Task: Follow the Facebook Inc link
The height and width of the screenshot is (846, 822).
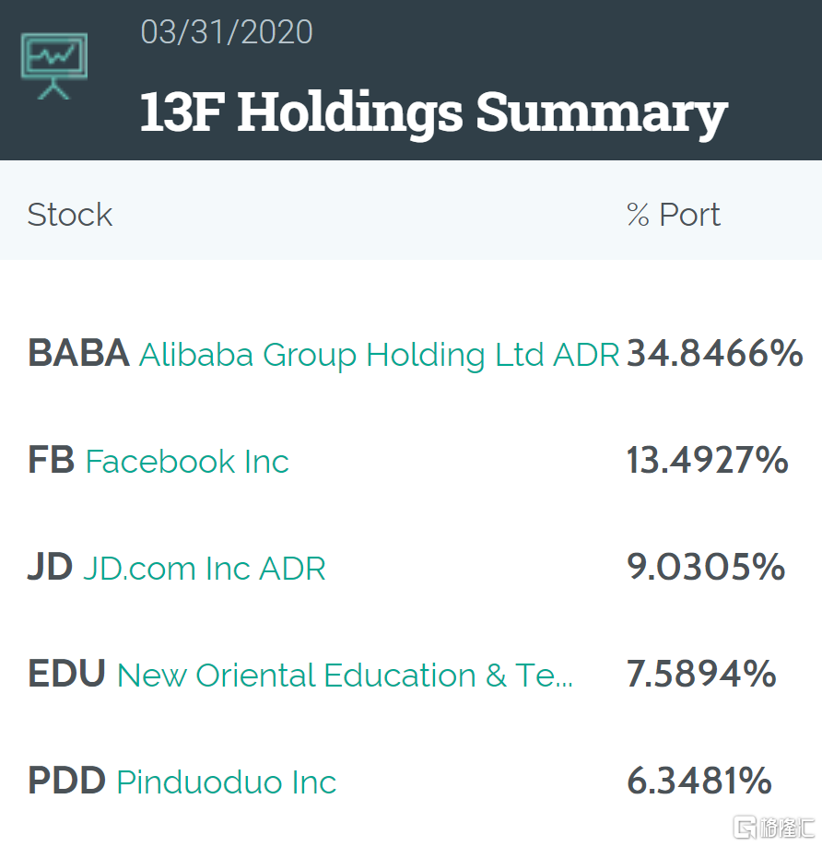Action: click(x=187, y=462)
